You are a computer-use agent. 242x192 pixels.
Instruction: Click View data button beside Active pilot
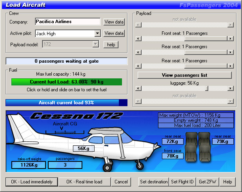tap(114, 33)
